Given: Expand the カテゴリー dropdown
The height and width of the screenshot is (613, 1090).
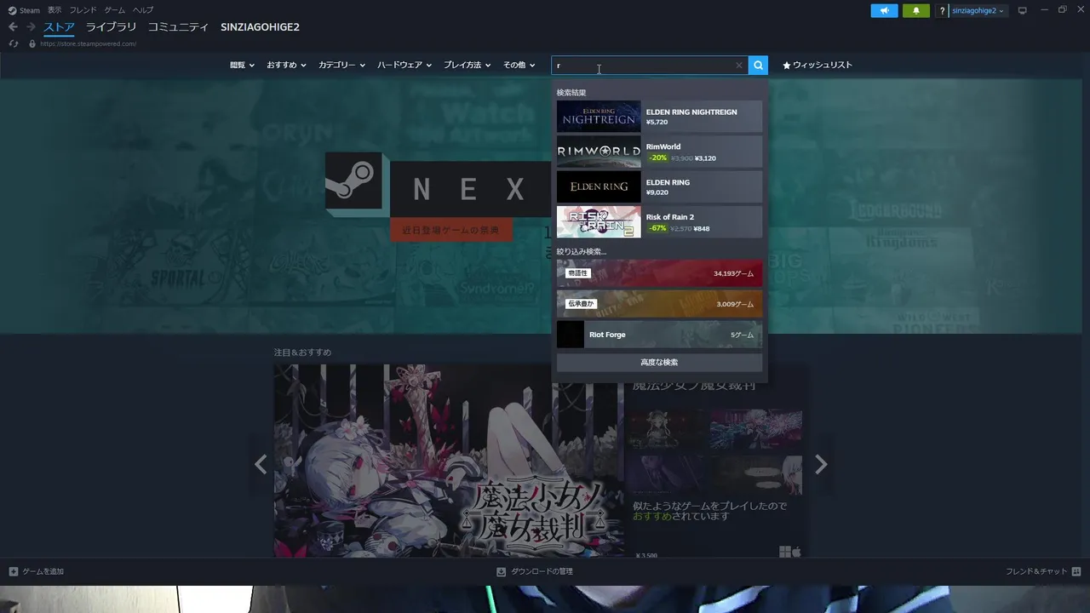Looking at the screenshot, I should point(341,65).
